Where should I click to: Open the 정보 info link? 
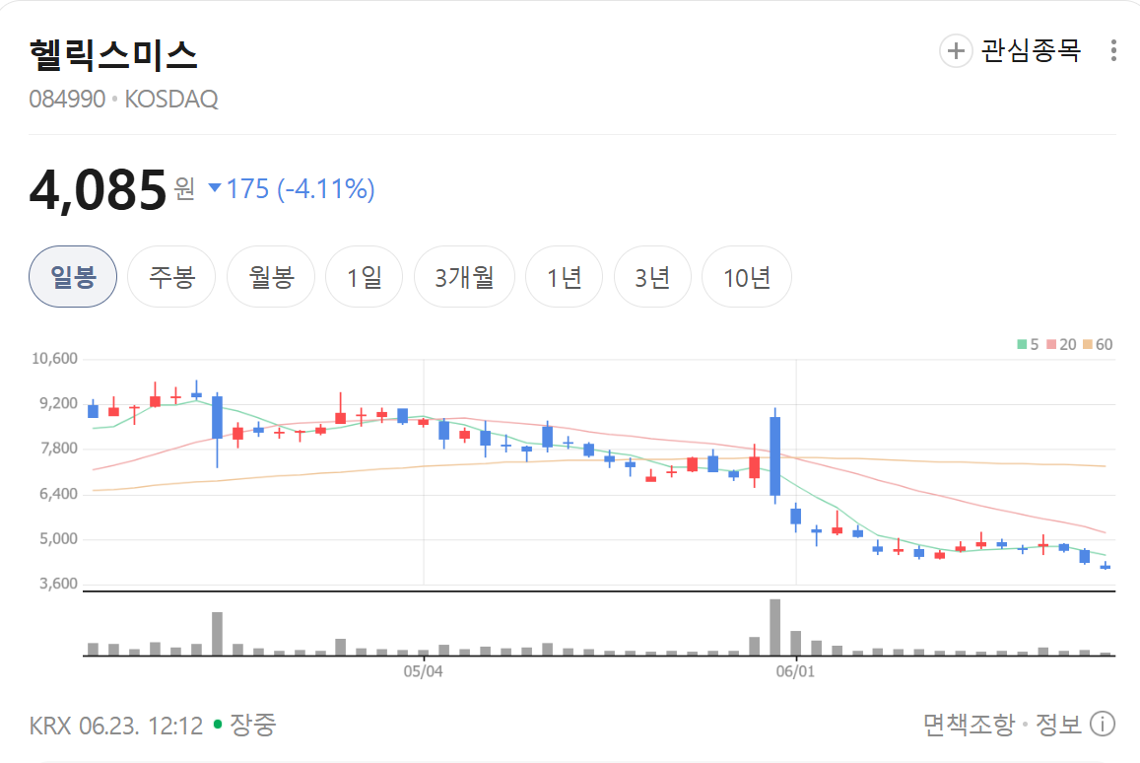coord(1058,725)
